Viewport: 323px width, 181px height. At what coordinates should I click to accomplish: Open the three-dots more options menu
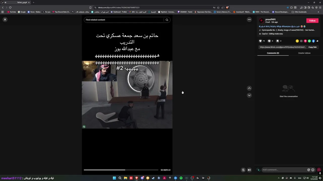coord(249,20)
